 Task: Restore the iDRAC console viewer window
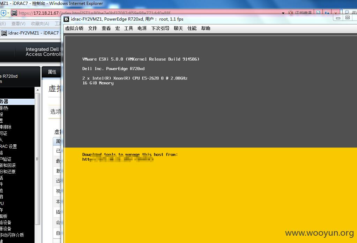[348, 18]
